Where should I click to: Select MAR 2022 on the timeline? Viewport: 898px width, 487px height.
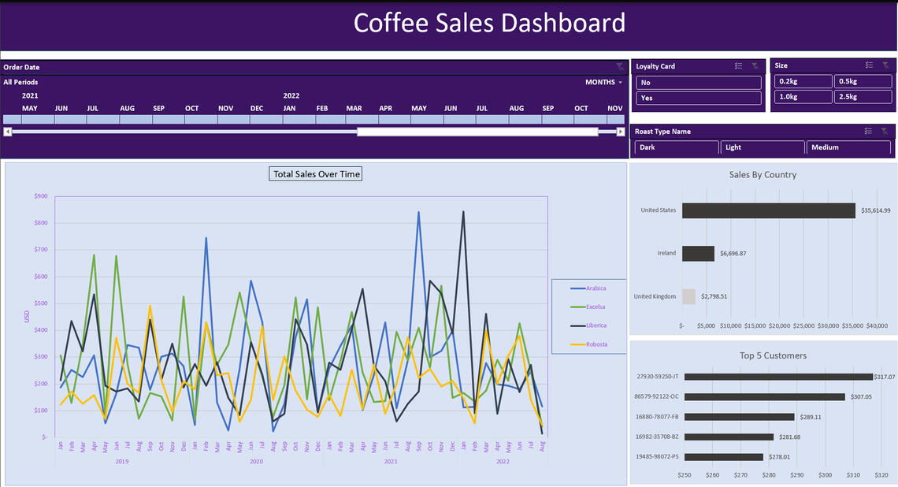tap(354, 120)
